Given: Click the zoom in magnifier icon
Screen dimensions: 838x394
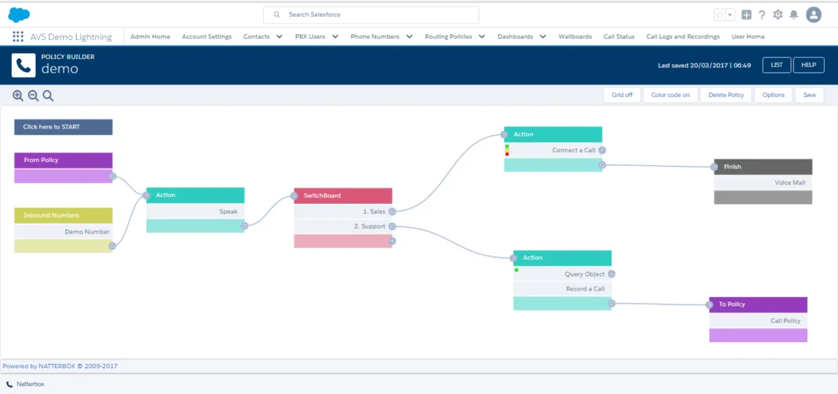Looking at the screenshot, I should click(x=18, y=96).
